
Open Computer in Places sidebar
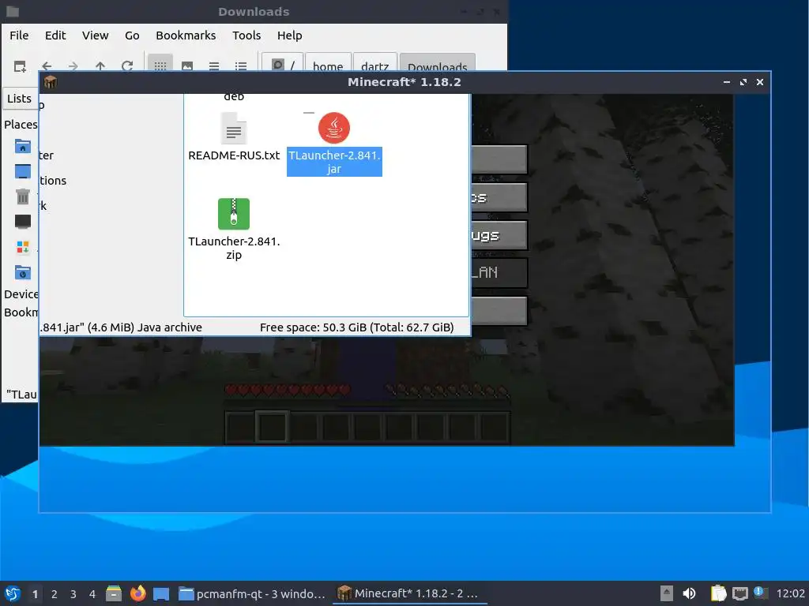(x=22, y=222)
